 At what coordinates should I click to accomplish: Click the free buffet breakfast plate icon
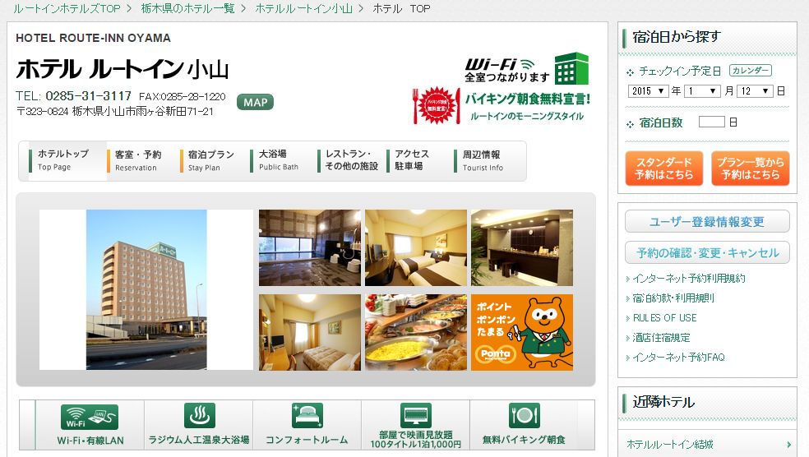tap(525, 415)
